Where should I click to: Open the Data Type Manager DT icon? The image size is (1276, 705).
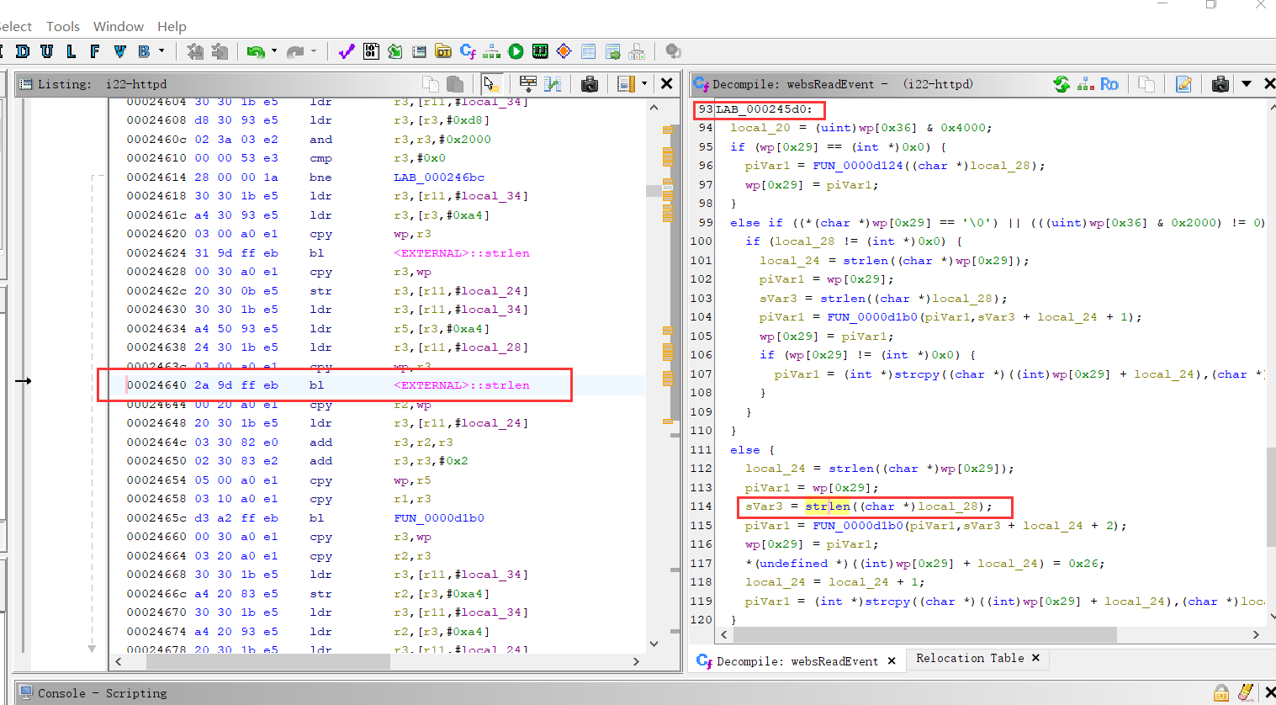tap(443, 51)
